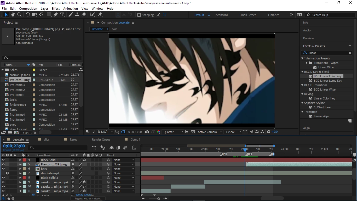Image resolution: width=357 pixels, height=201 pixels.
Task: Toggle frame blending for the composition
Action: click(118, 148)
